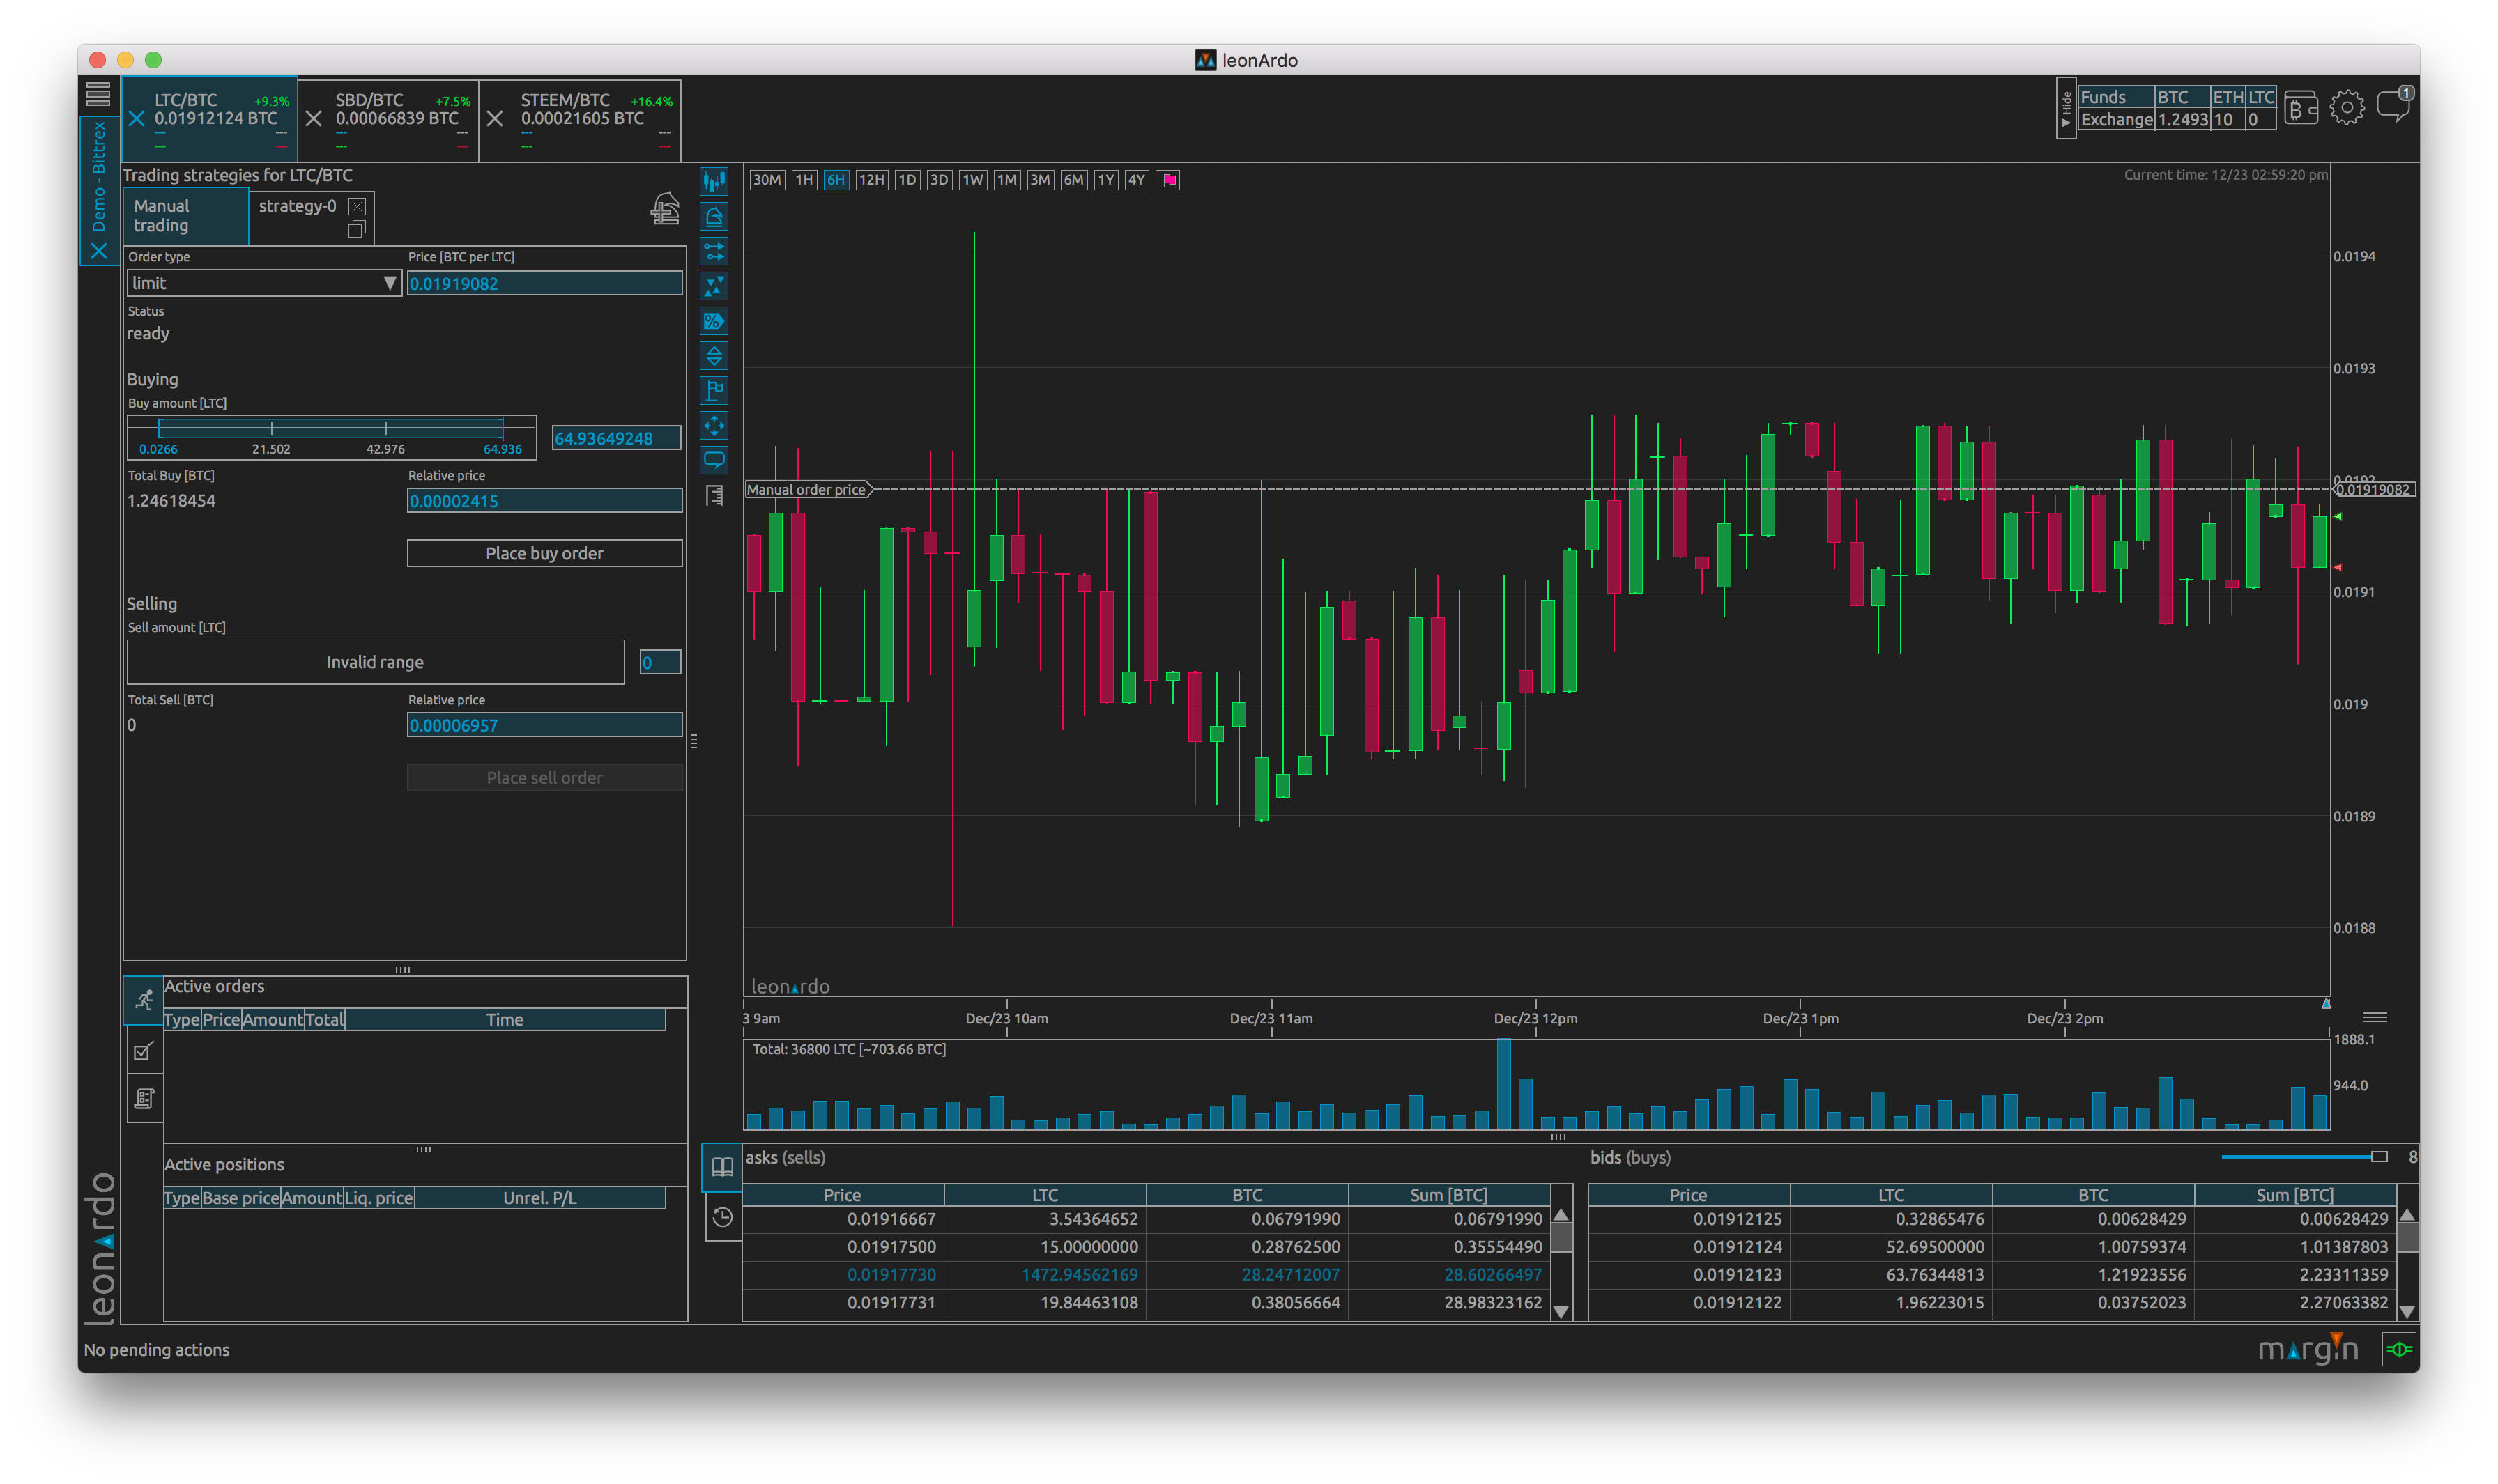Select ask row priced 0.01917730
This screenshot has height=1484, width=2498.
point(1147,1275)
